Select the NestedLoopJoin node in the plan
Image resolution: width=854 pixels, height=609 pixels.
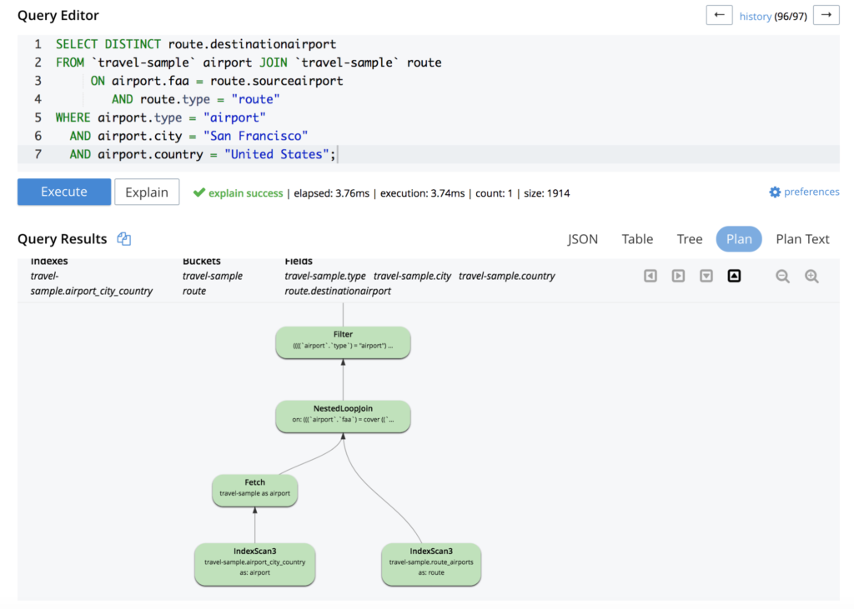coord(342,416)
